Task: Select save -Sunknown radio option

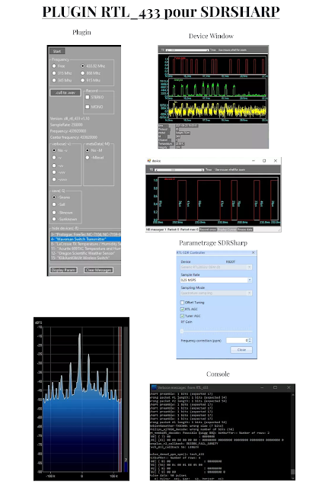Action: 54,219
